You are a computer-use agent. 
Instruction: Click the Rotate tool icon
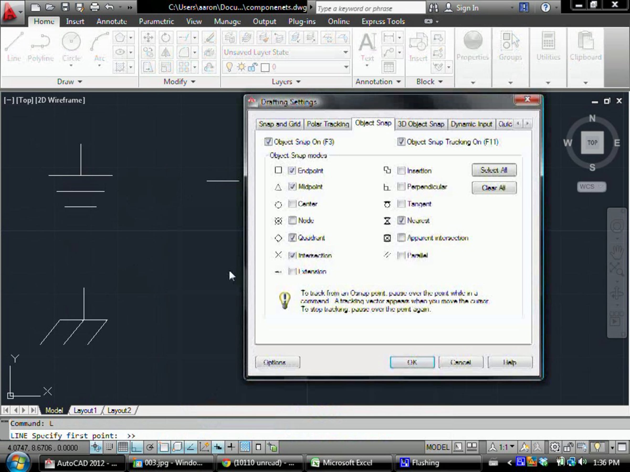[x=166, y=37]
